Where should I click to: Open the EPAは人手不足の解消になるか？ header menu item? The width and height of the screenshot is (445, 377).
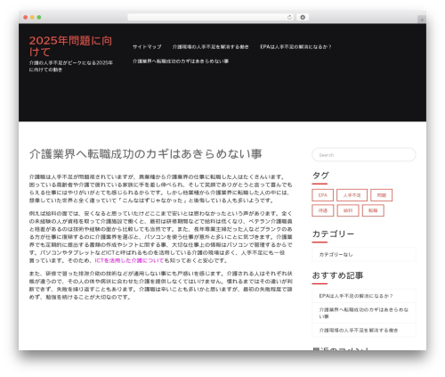click(x=295, y=46)
